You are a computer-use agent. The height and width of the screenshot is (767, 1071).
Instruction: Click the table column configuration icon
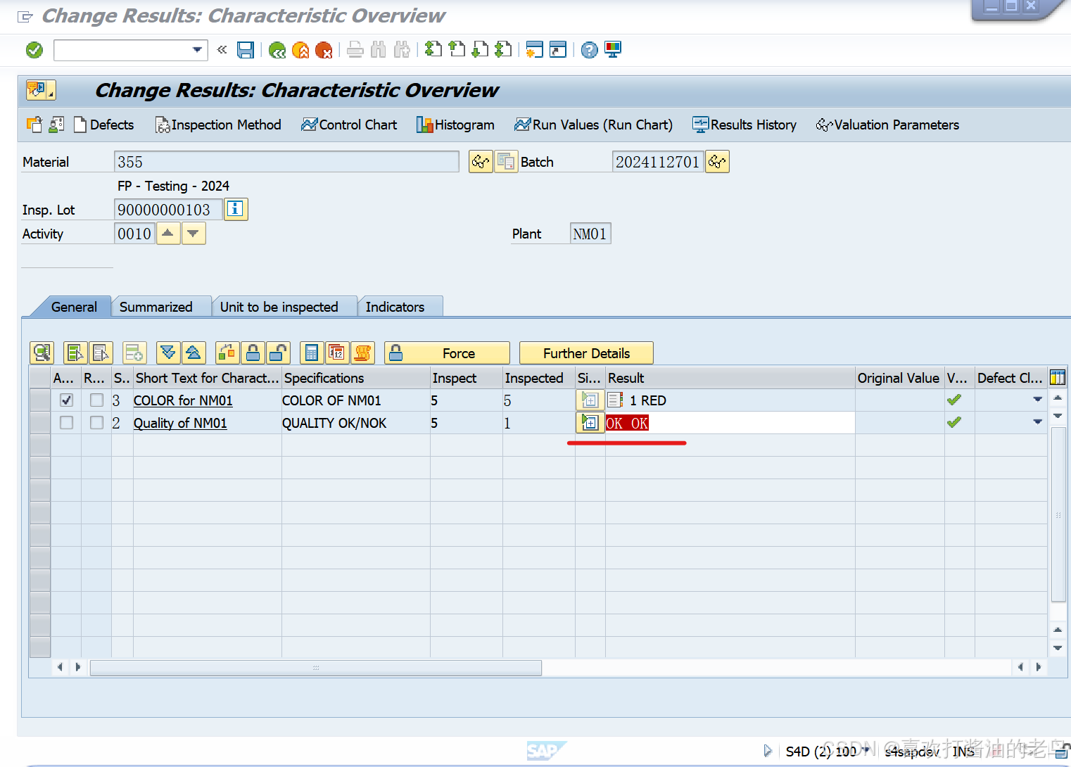[1057, 378]
